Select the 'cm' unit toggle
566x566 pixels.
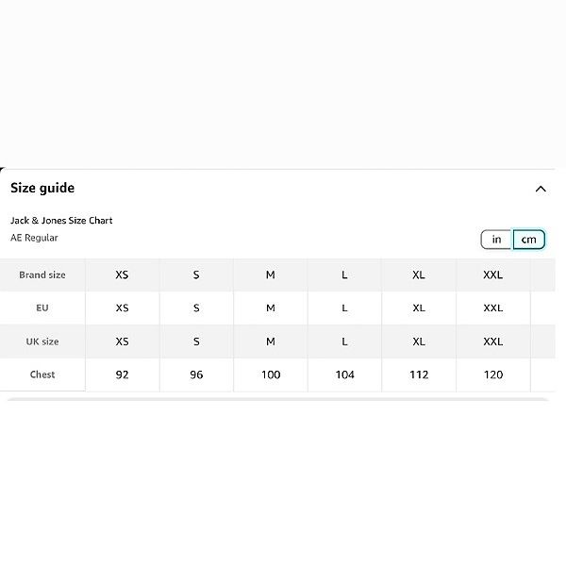pos(529,240)
